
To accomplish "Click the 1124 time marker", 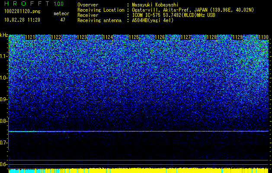I will pyautogui.click(x=108, y=37).
